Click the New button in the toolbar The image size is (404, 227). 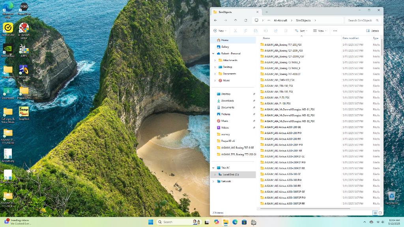[x=219, y=31]
